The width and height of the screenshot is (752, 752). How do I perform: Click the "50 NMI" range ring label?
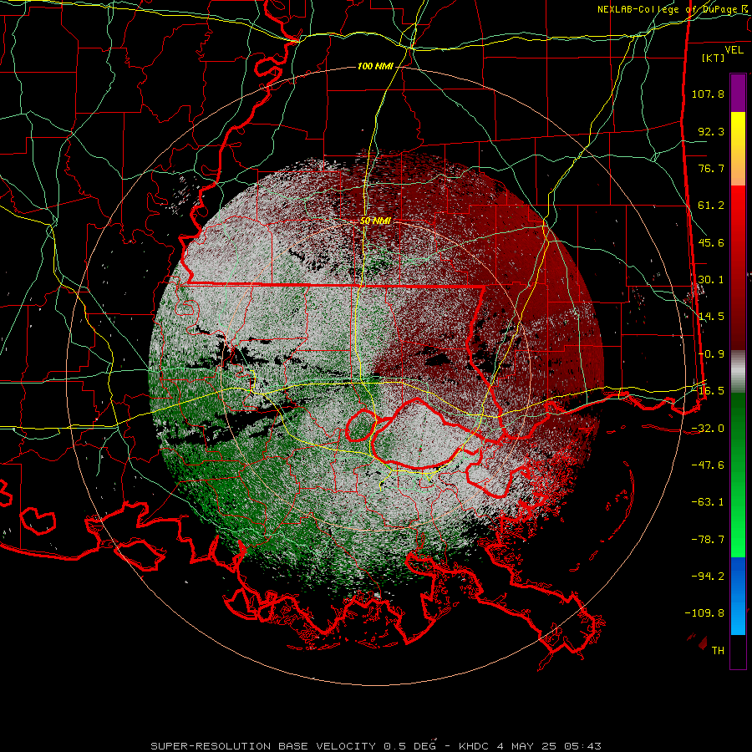point(375,221)
